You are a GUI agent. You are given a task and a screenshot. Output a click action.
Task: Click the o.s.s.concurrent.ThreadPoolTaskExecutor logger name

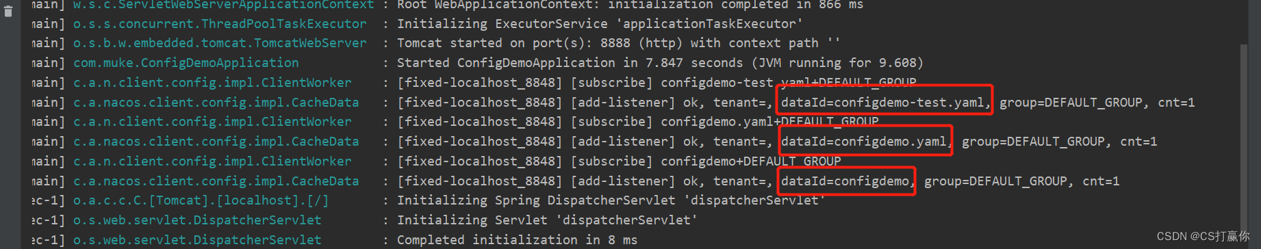[220, 23]
